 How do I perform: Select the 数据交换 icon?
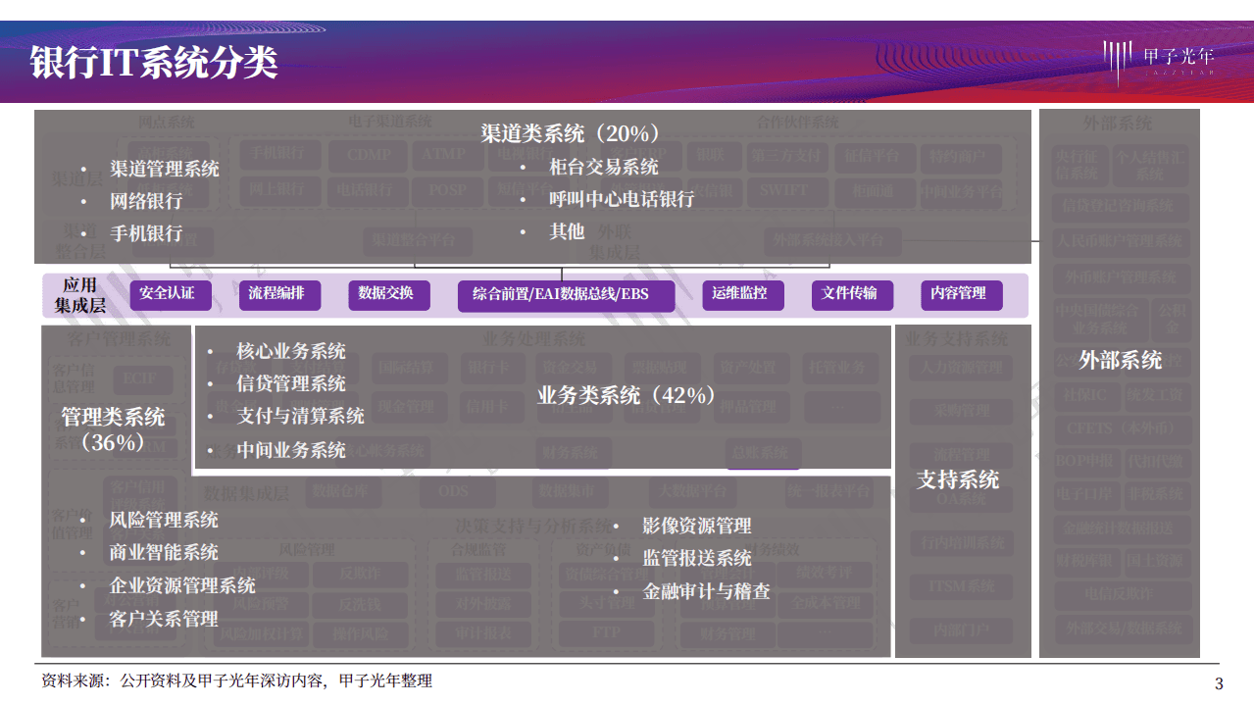tap(388, 295)
